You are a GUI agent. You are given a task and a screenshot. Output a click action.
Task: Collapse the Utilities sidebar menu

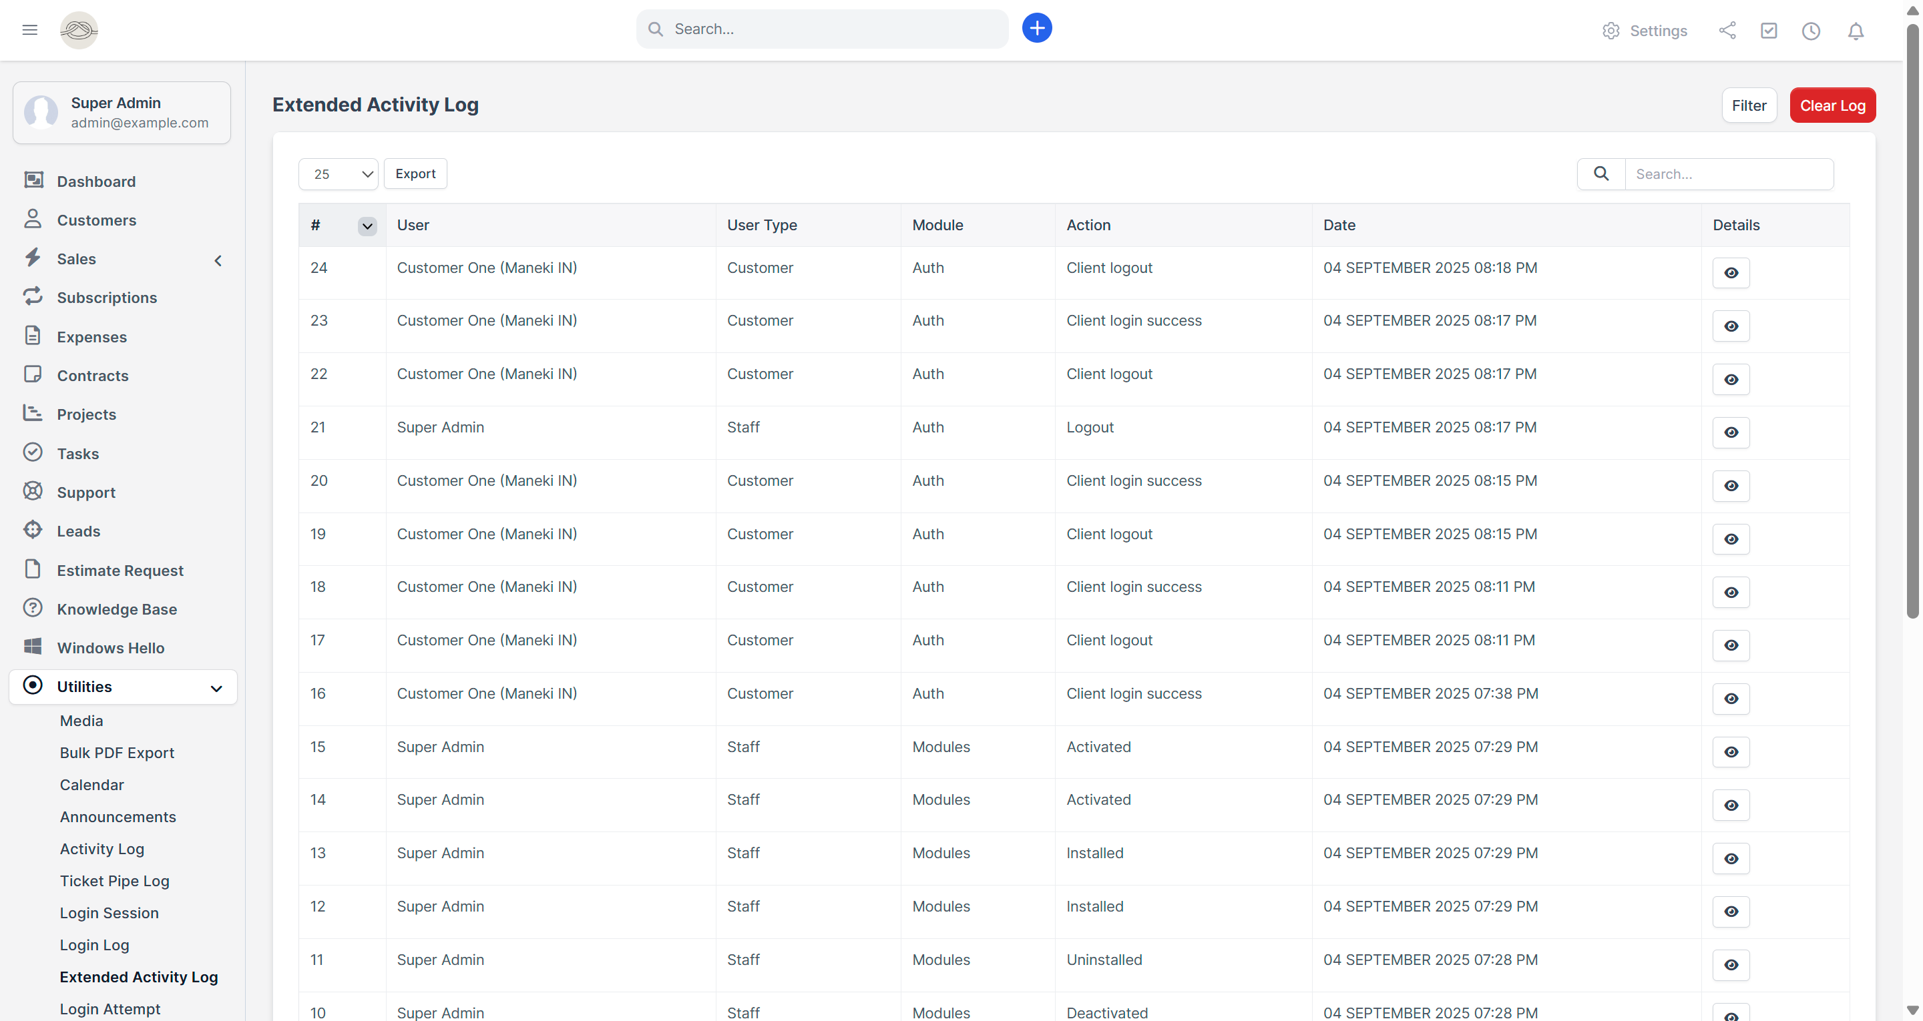pyautogui.click(x=123, y=687)
